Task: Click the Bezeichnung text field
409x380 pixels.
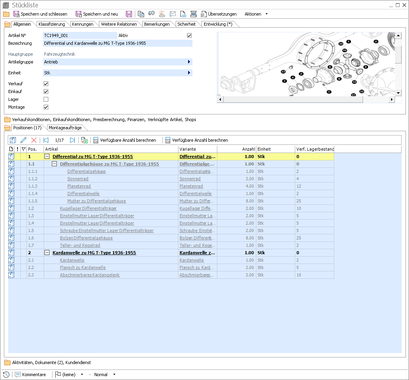Action: (118, 43)
